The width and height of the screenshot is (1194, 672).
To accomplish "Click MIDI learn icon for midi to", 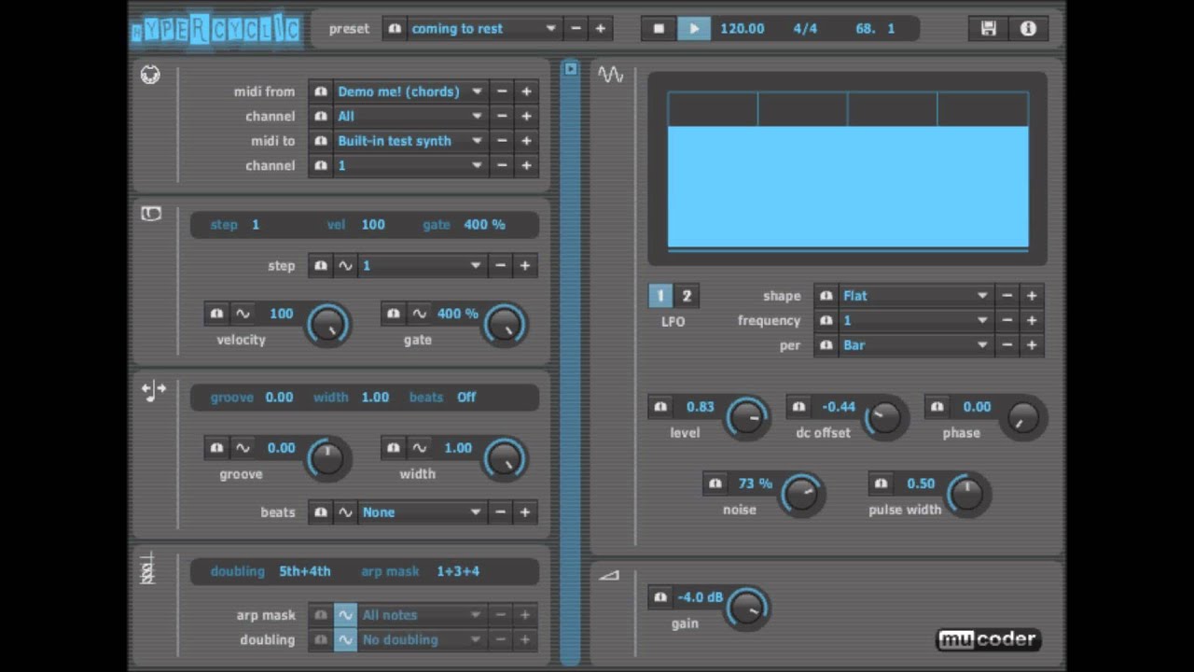I will [321, 141].
